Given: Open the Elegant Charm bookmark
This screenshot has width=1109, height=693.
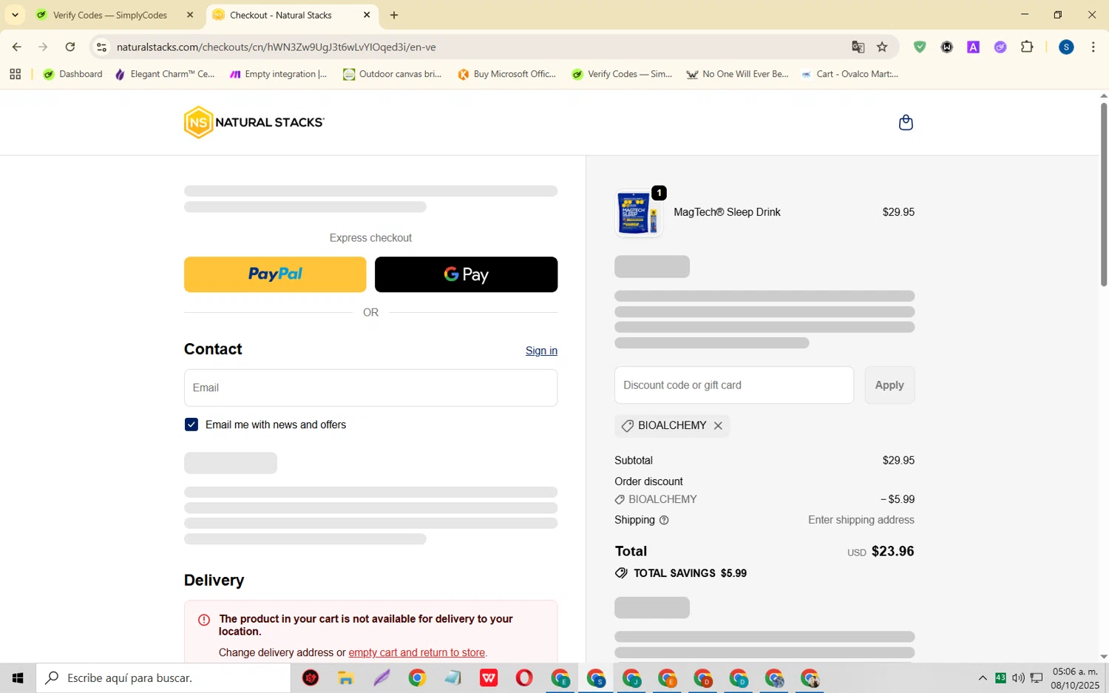Looking at the screenshot, I should coord(165,74).
